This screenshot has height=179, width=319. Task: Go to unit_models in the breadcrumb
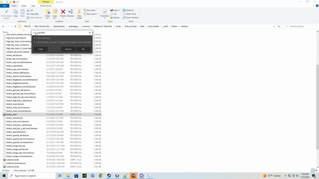154,26
